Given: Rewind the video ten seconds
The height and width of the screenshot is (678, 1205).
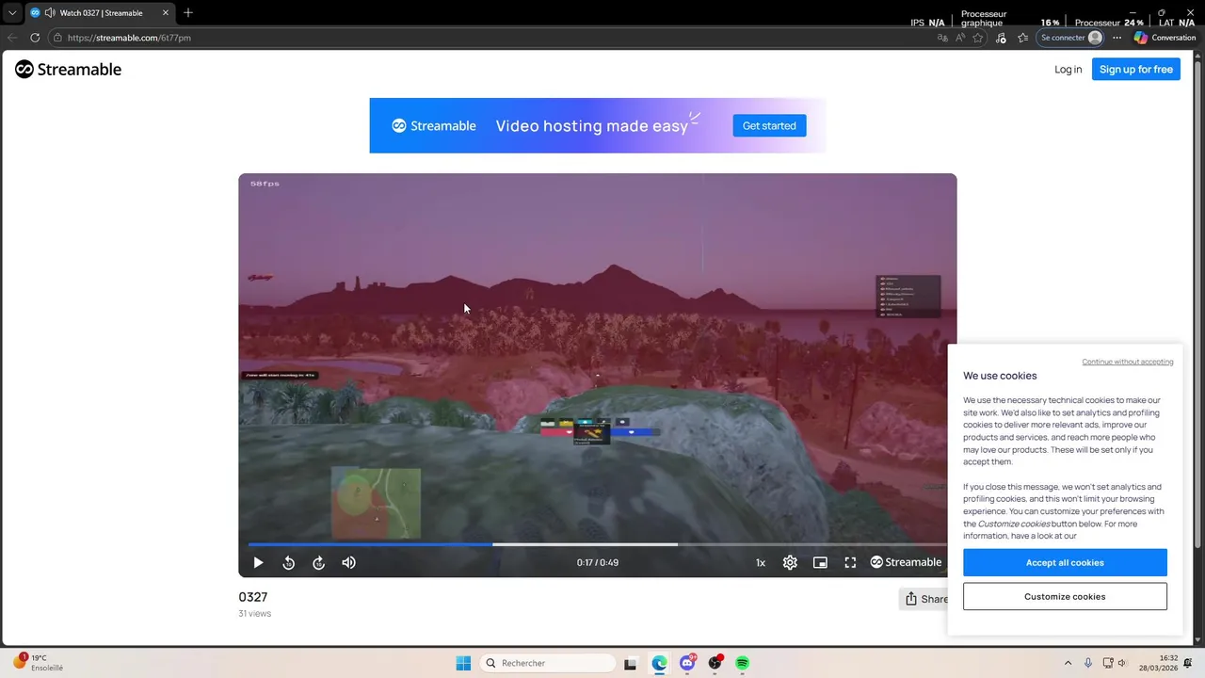Looking at the screenshot, I should pyautogui.click(x=289, y=562).
